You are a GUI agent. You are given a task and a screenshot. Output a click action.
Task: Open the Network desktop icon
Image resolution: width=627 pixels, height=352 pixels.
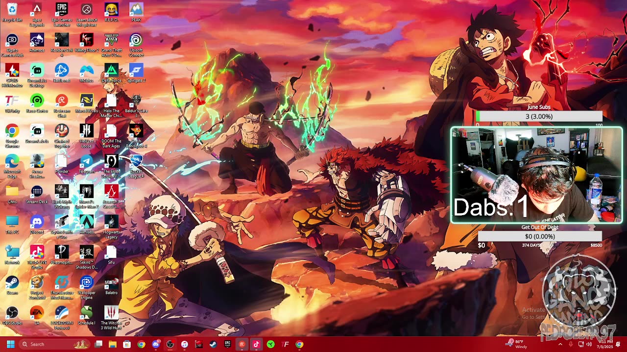pos(12,255)
